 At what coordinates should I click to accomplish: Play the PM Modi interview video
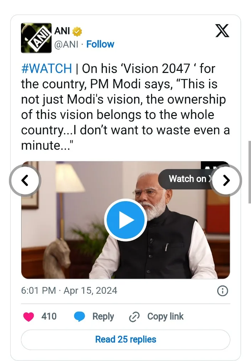pos(125,220)
